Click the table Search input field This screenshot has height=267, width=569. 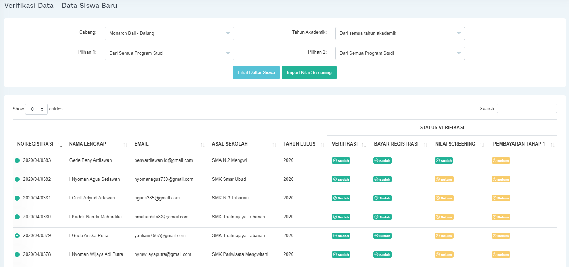[x=527, y=109]
